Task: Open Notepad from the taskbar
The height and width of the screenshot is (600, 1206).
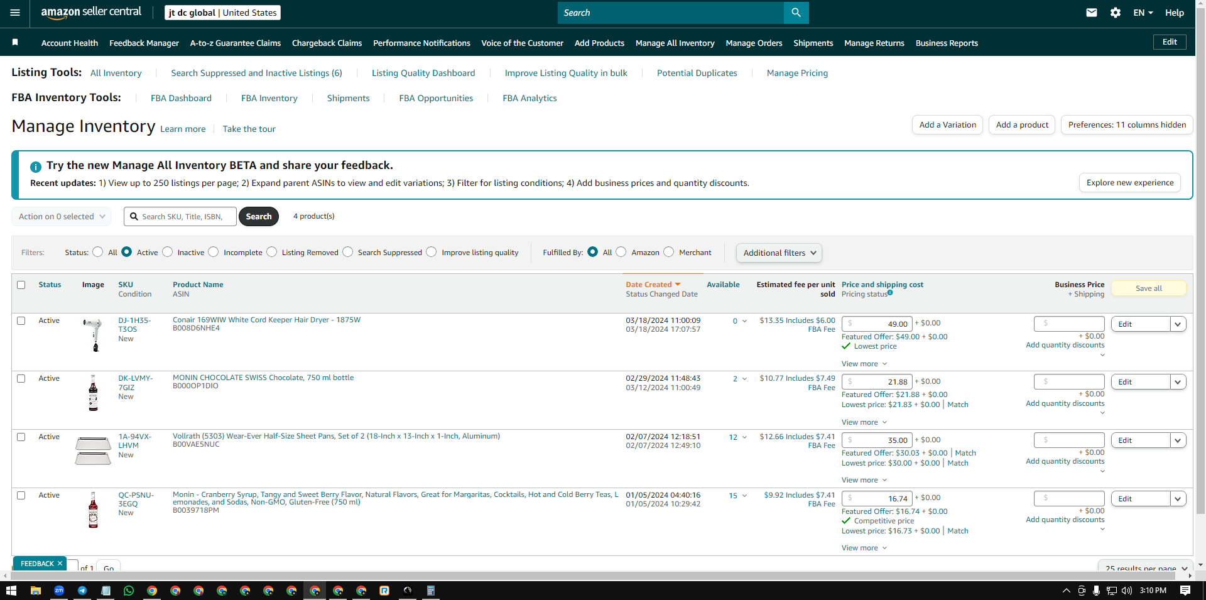Action: pyautogui.click(x=106, y=591)
